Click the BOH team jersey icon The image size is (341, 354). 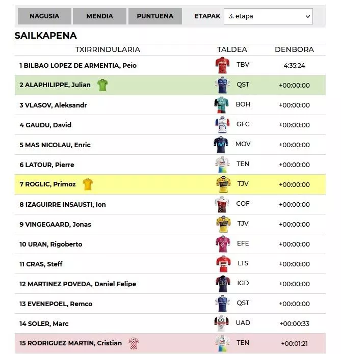pos(222,105)
